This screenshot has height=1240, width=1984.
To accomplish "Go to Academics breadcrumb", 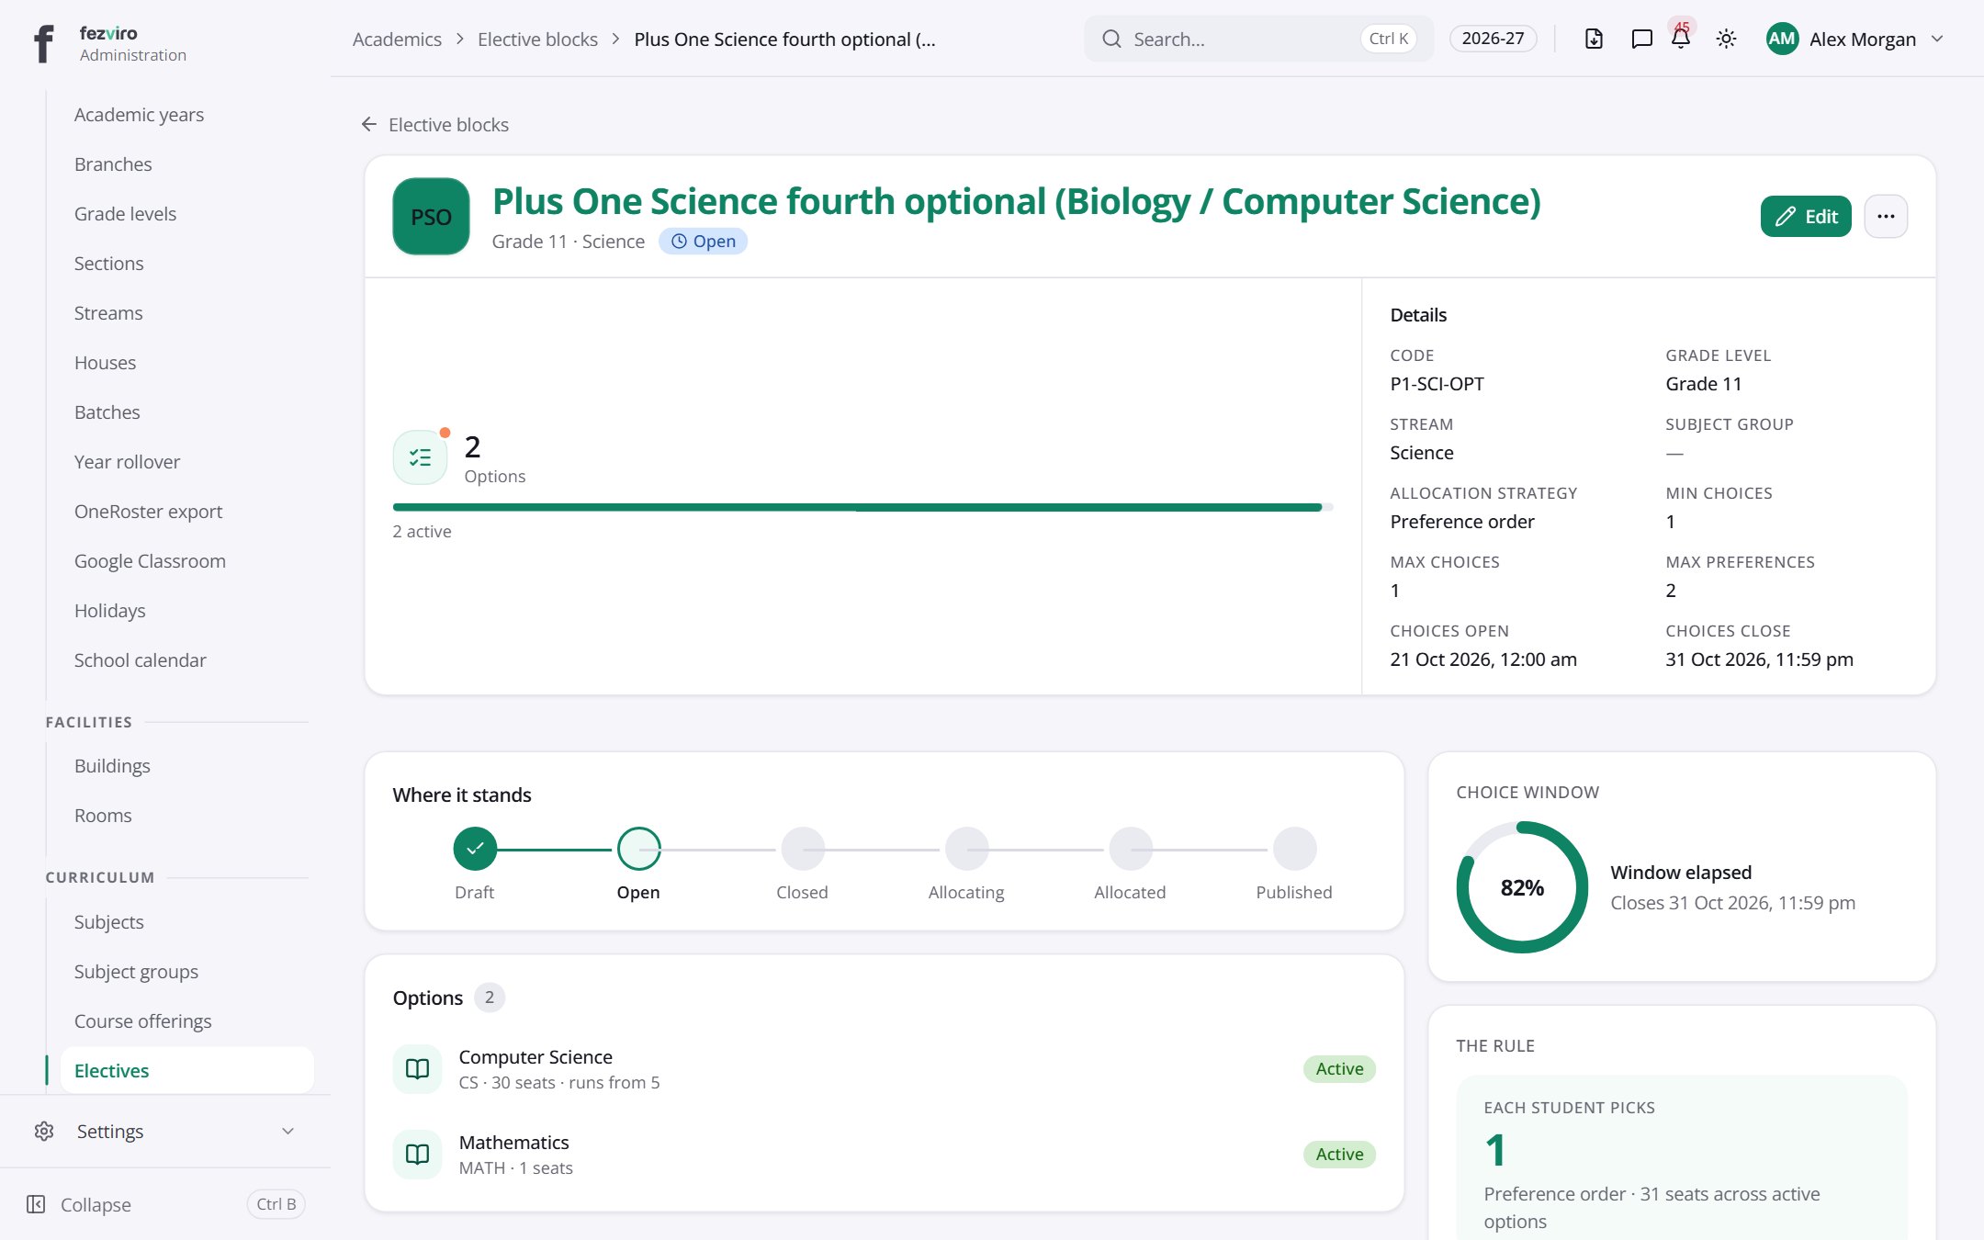I will tap(397, 39).
